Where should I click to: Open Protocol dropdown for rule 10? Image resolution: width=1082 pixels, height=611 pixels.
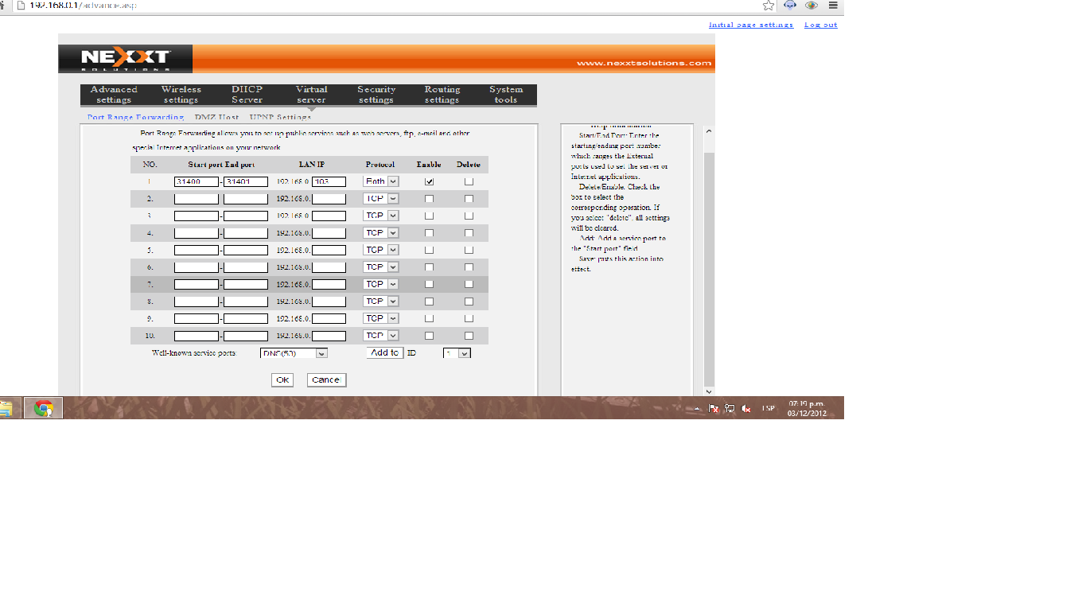(x=381, y=336)
